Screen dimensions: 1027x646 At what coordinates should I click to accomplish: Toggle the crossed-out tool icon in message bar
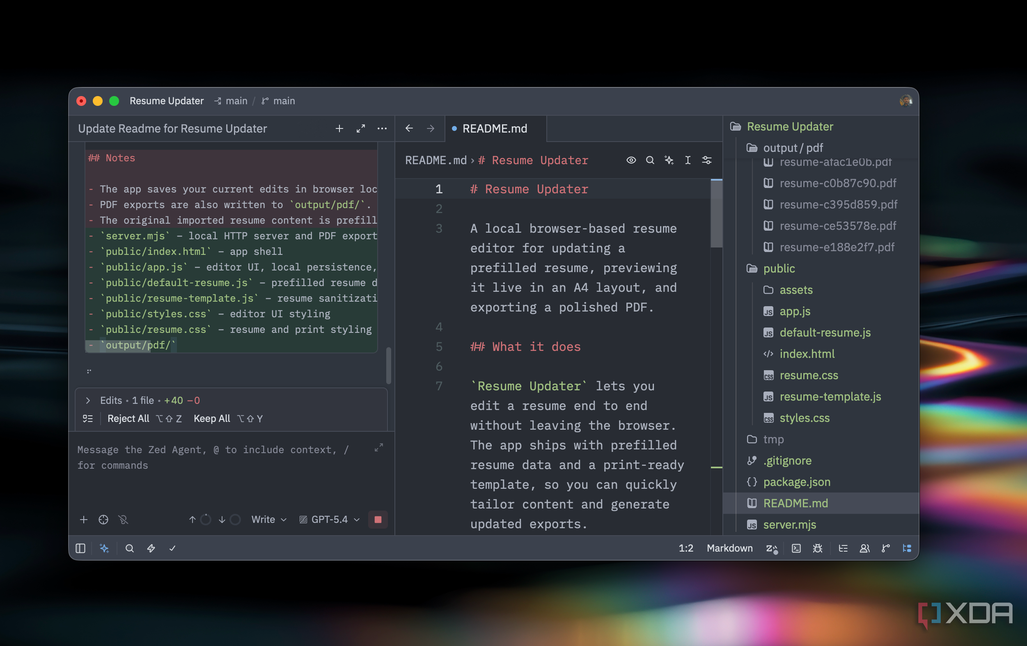pyautogui.click(x=123, y=519)
